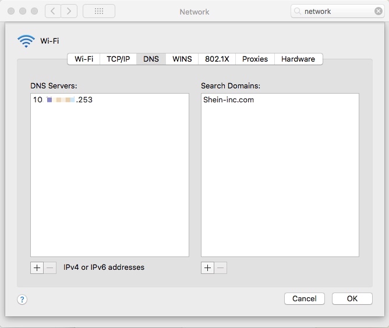Viewport: 389px width, 328px height.
Task: Open the Show All preferences grid
Action: [x=98, y=11]
